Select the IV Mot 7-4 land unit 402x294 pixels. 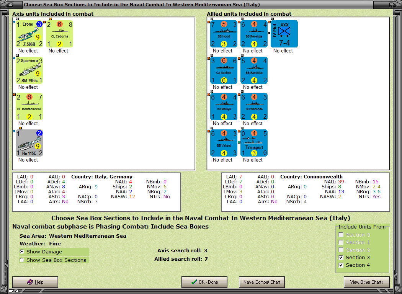pyautogui.click(x=284, y=34)
